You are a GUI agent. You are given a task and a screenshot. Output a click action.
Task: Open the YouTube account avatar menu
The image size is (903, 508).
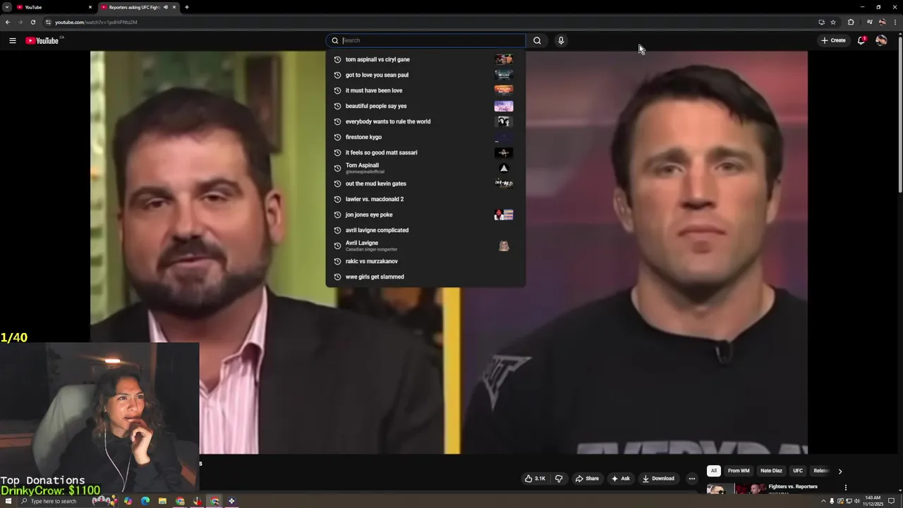tap(881, 40)
